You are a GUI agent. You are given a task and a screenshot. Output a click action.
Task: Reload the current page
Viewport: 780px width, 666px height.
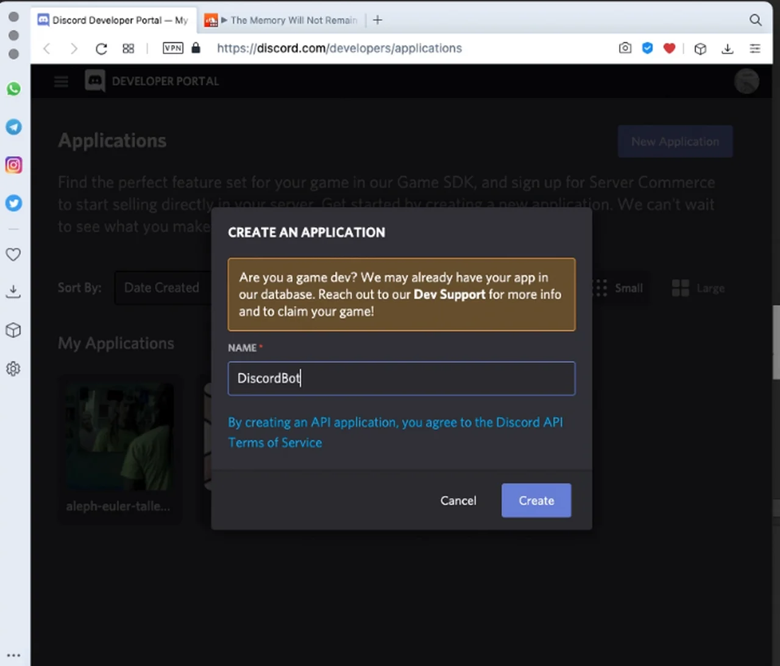(101, 49)
